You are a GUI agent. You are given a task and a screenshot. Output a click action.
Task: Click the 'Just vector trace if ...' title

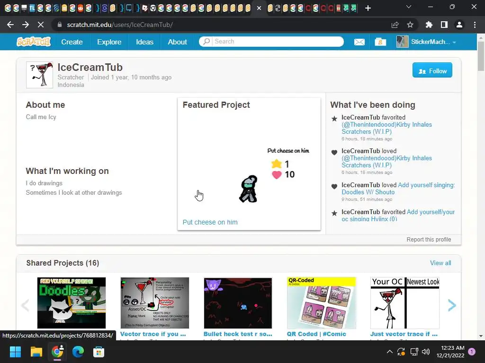(x=404, y=334)
